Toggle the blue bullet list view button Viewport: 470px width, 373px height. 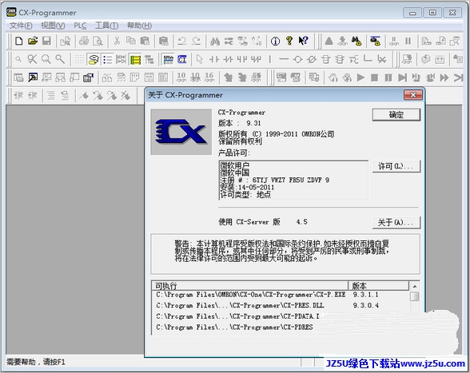tap(107, 59)
